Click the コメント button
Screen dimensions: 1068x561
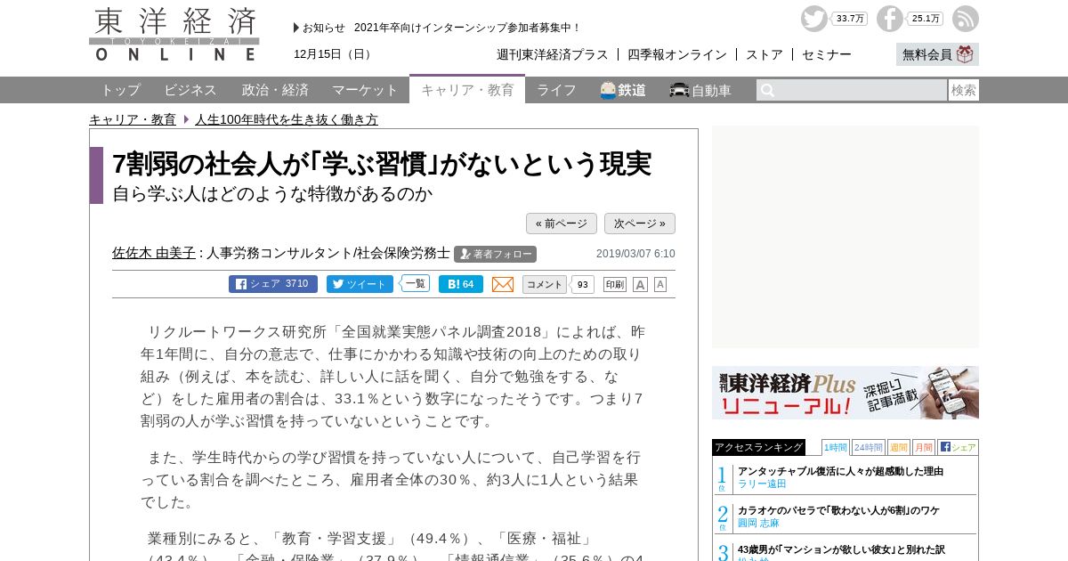pyautogui.click(x=544, y=284)
